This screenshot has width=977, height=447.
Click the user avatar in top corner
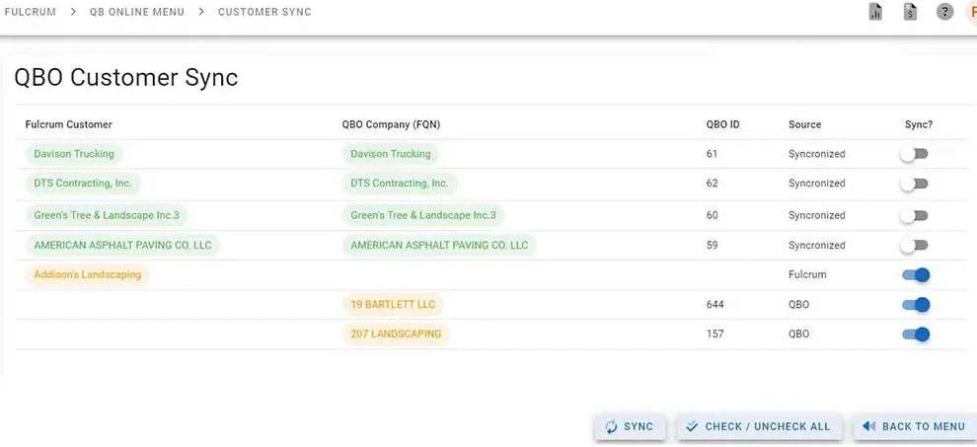(x=971, y=12)
